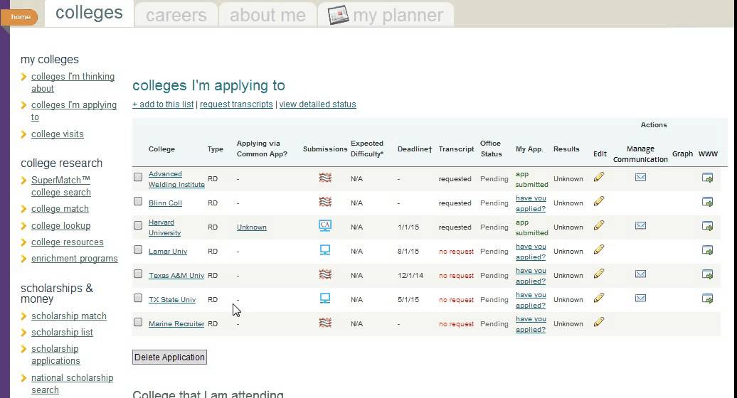Click add to this list link
This screenshot has height=398, width=737.
(163, 104)
